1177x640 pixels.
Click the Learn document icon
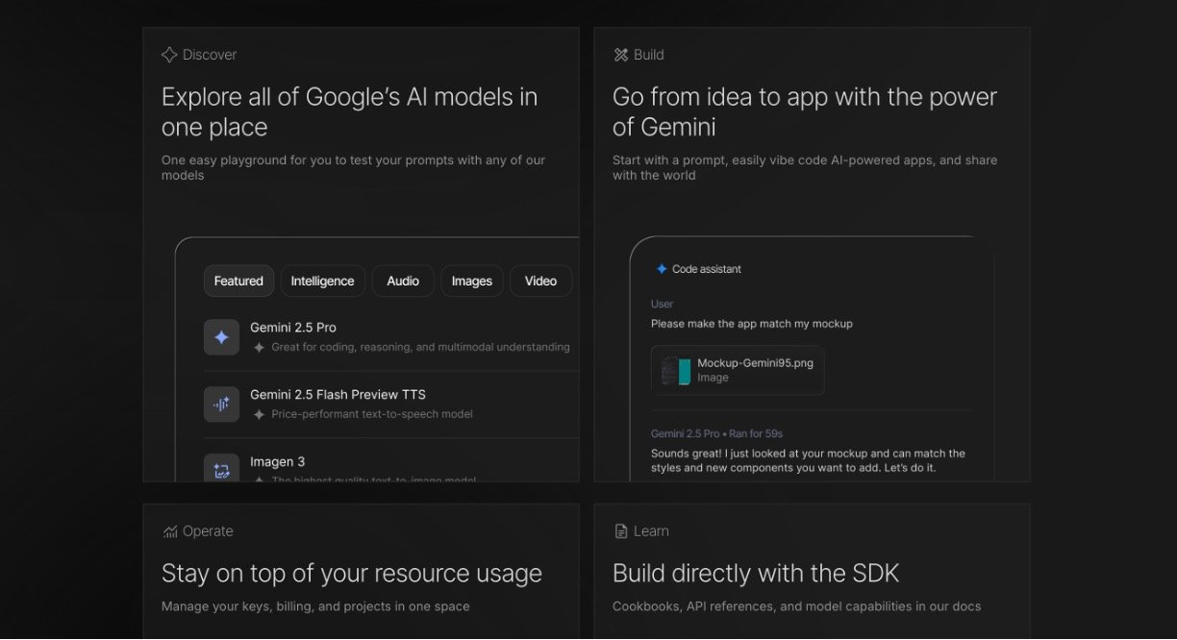coord(621,531)
